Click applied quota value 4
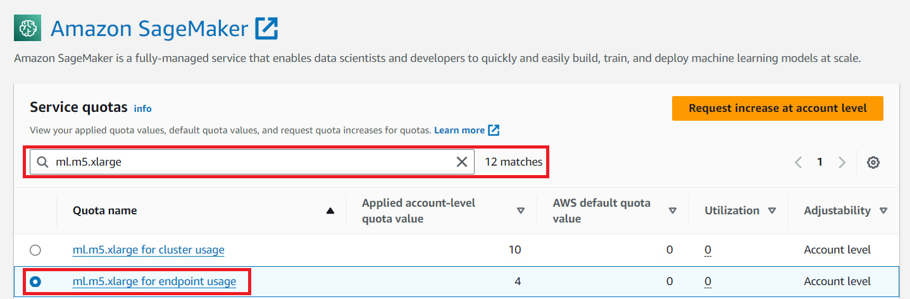 pos(518,281)
